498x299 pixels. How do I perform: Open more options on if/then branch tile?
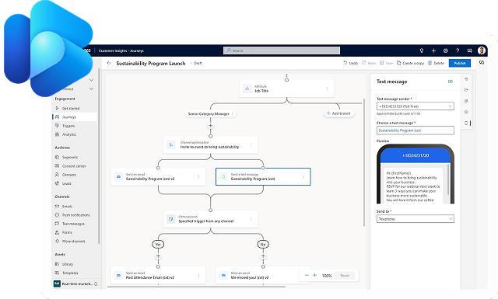tap(251, 219)
